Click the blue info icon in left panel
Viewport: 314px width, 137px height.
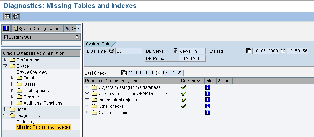6,29
